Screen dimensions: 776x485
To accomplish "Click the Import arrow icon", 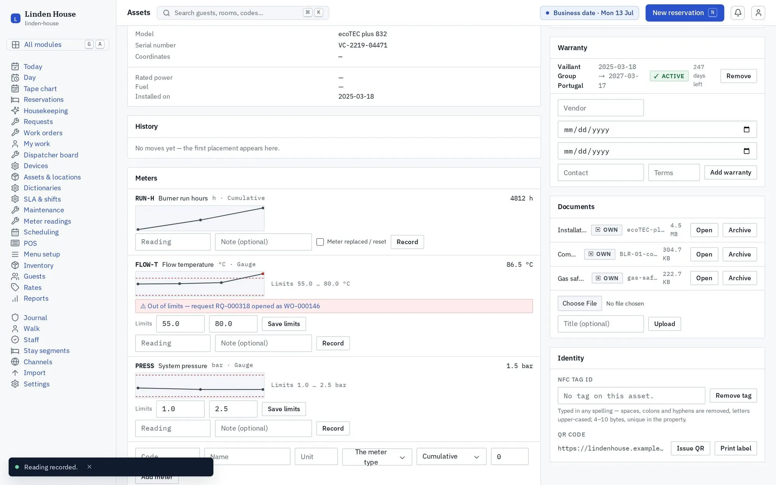I will click(x=15, y=373).
